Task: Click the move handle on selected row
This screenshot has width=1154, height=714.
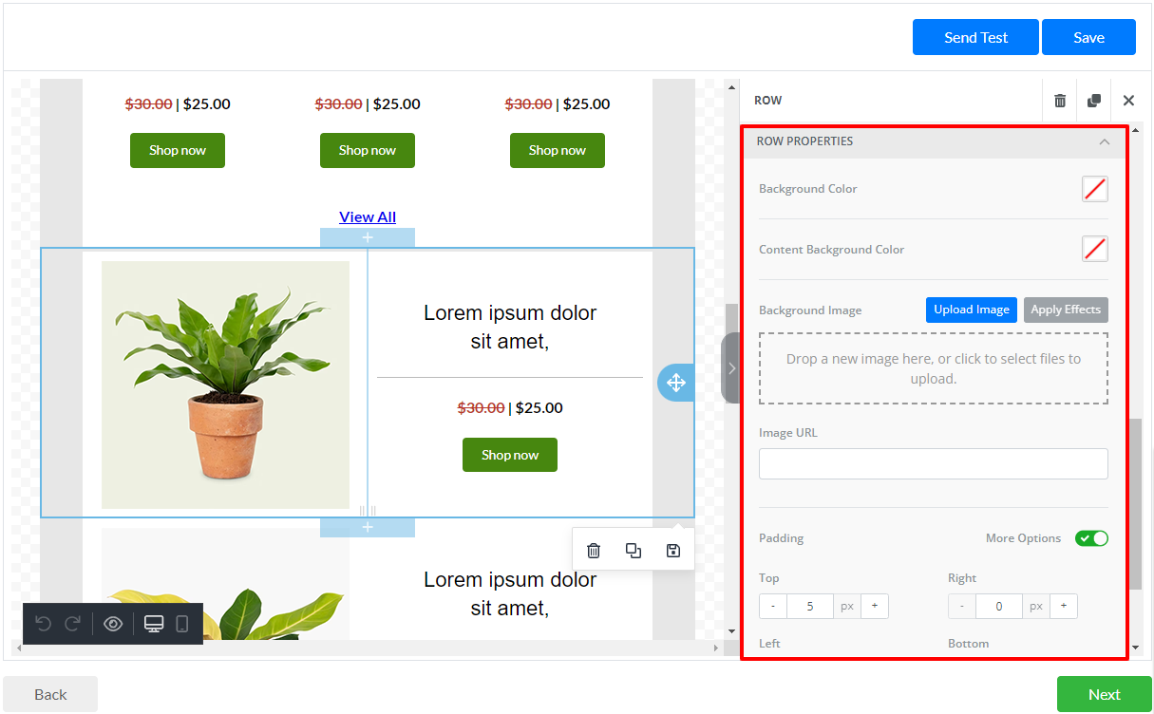Action: pyautogui.click(x=675, y=383)
